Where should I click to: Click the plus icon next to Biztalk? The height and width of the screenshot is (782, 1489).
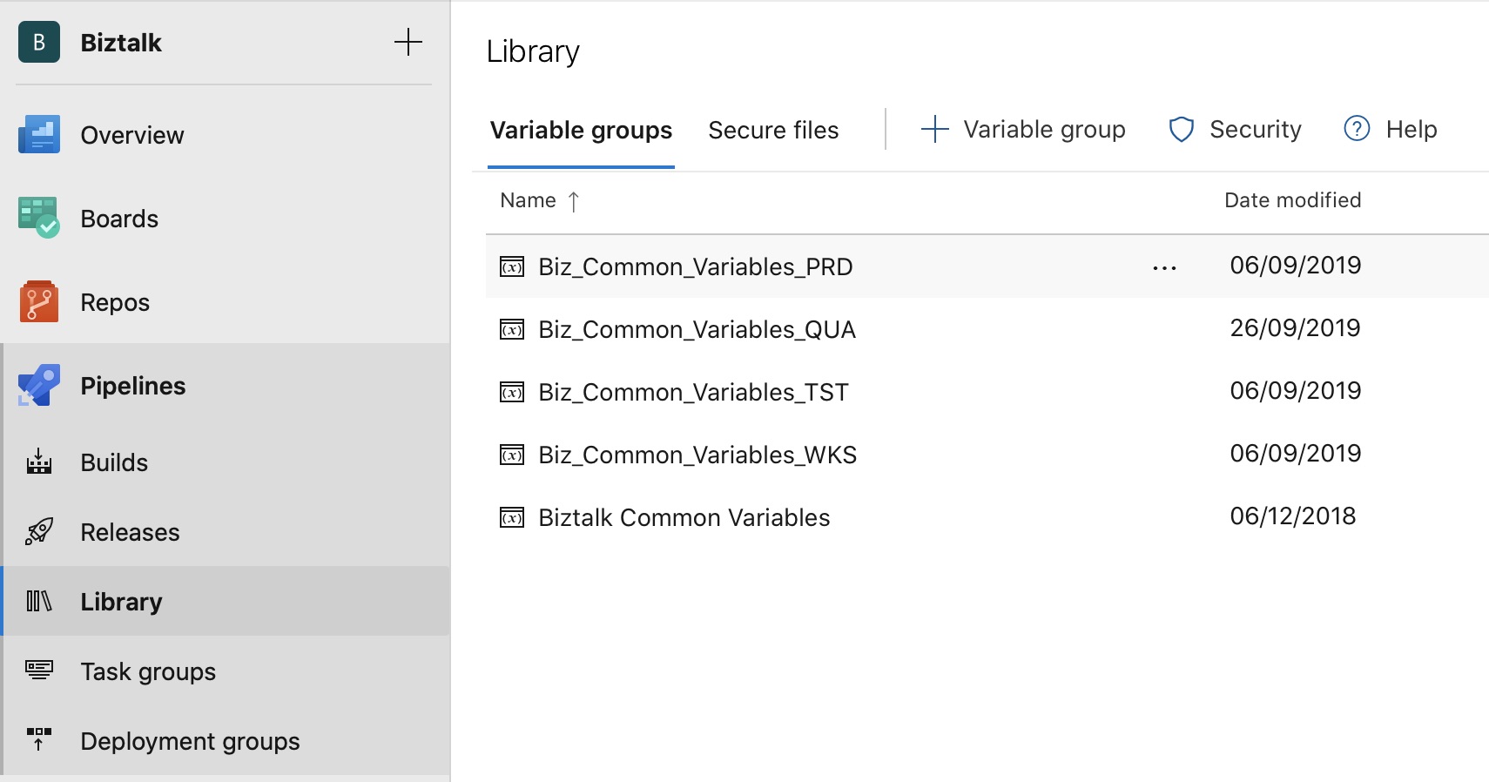click(408, 41)
